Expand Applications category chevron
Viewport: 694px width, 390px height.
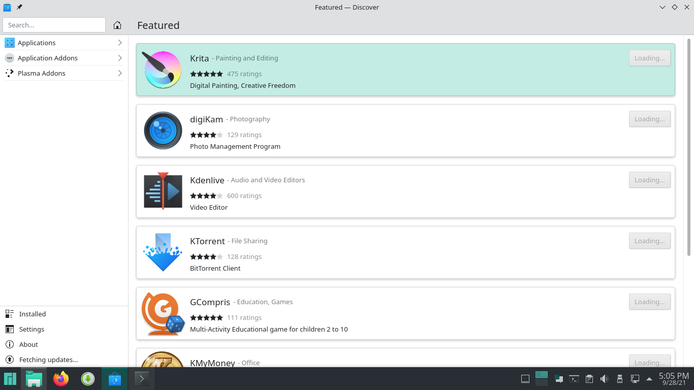[120, 43]
